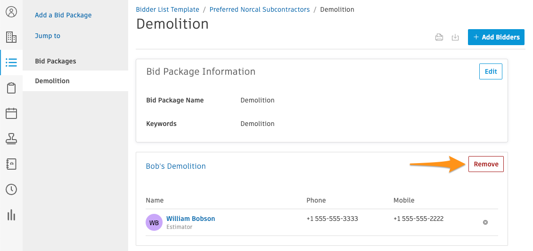This screenshot has width=533, height=251.
Task: Open the clock history sidebar icon
Action: (11, 189)
